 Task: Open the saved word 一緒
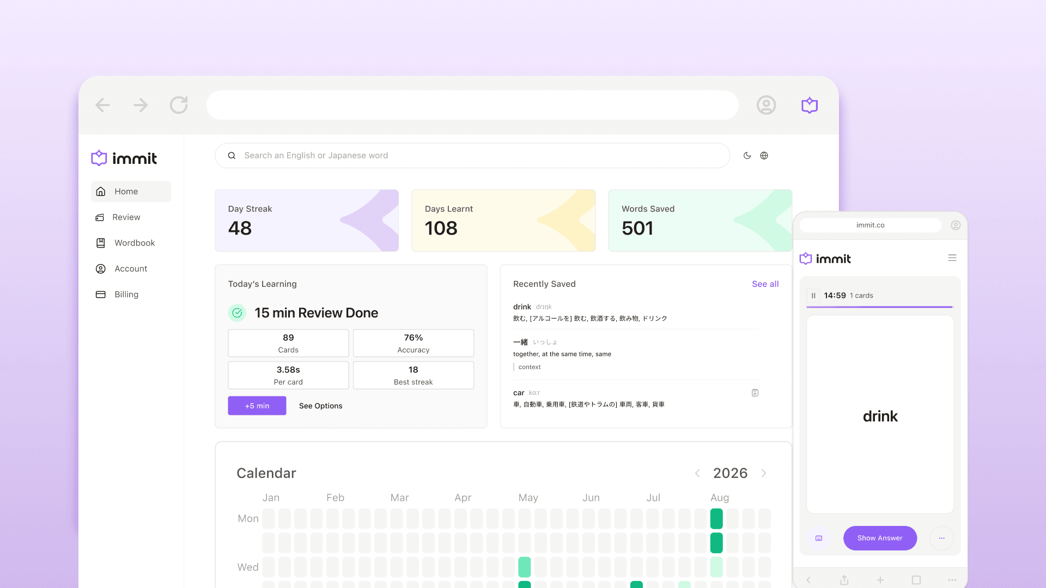(x=636, y=354)
